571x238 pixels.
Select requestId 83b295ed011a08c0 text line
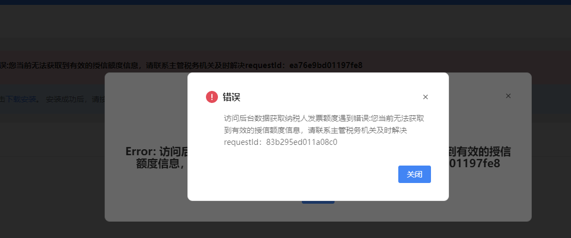click(281, 142)
